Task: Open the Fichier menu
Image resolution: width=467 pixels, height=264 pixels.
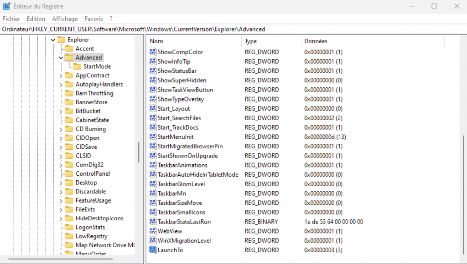Action: pos(11,19)
